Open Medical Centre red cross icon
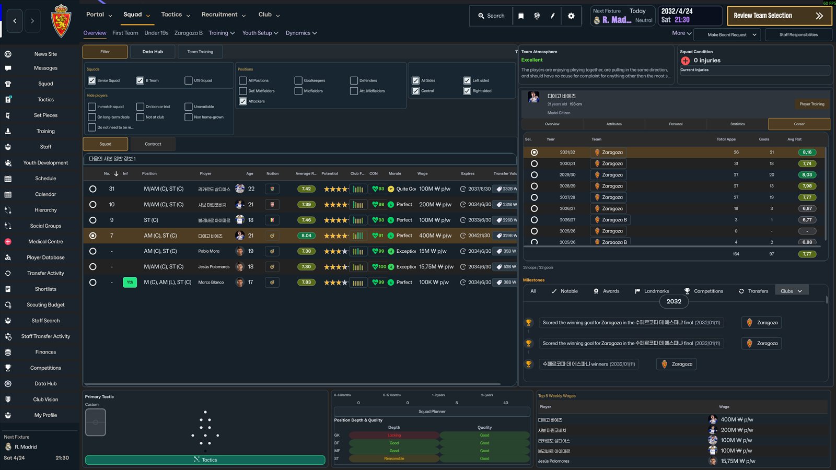This screenshot has width=836, height=470. click(8, 242)
